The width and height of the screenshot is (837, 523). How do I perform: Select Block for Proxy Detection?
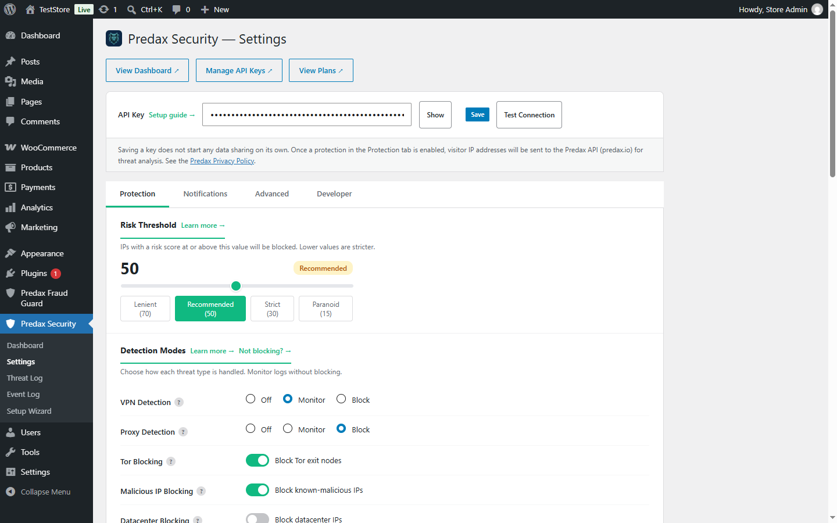point(341,428)
